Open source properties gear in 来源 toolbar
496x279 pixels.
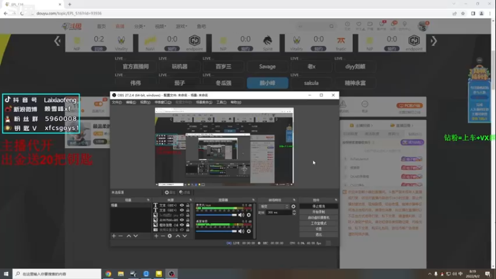(x=170, y=236)
